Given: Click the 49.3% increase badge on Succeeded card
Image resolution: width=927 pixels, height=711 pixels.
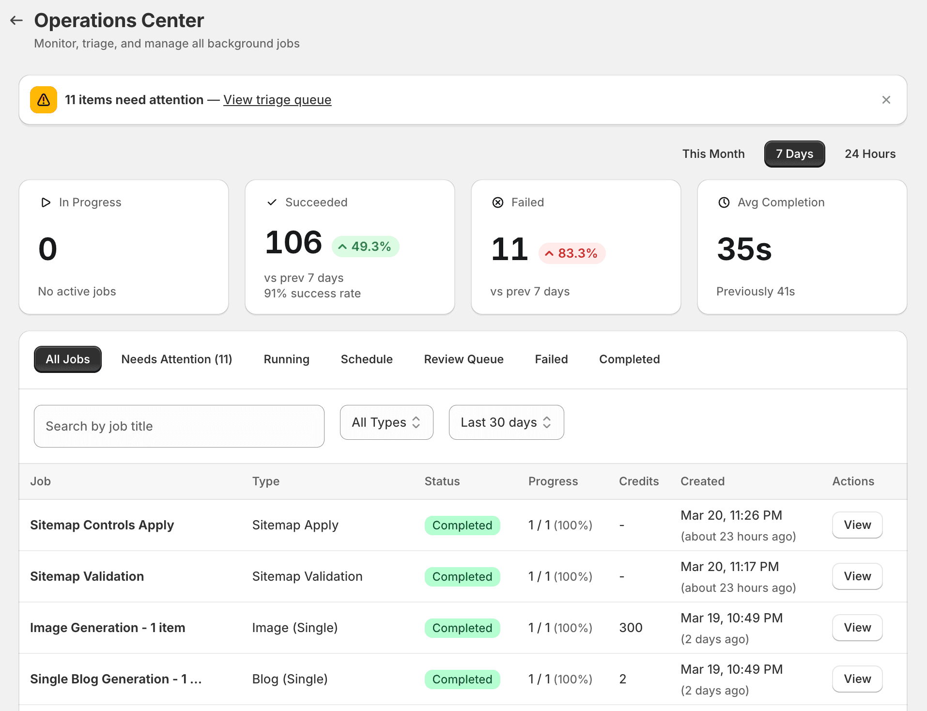Looking at the screenshot, I should [365, 246].
